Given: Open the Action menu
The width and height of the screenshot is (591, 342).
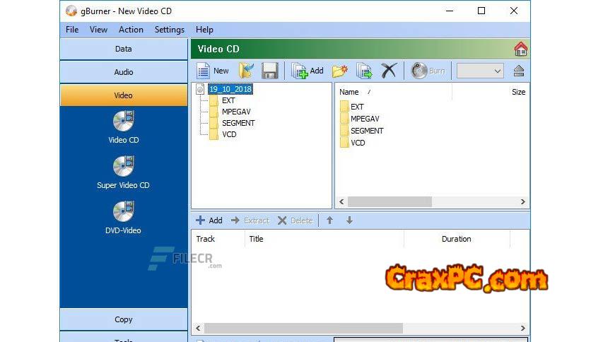Looking at the screenshot, I should tap(131, 30).
